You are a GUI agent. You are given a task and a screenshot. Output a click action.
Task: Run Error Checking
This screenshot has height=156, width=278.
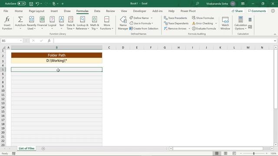point(202,23)
